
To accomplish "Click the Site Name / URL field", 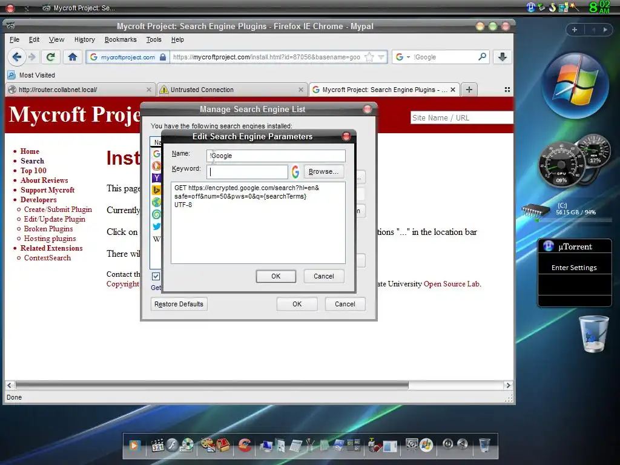I will coord(462,118).
